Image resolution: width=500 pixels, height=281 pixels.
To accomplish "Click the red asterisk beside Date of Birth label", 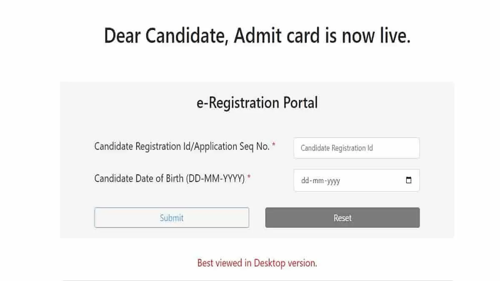I will pyautogui.click(x=249, y=178).
